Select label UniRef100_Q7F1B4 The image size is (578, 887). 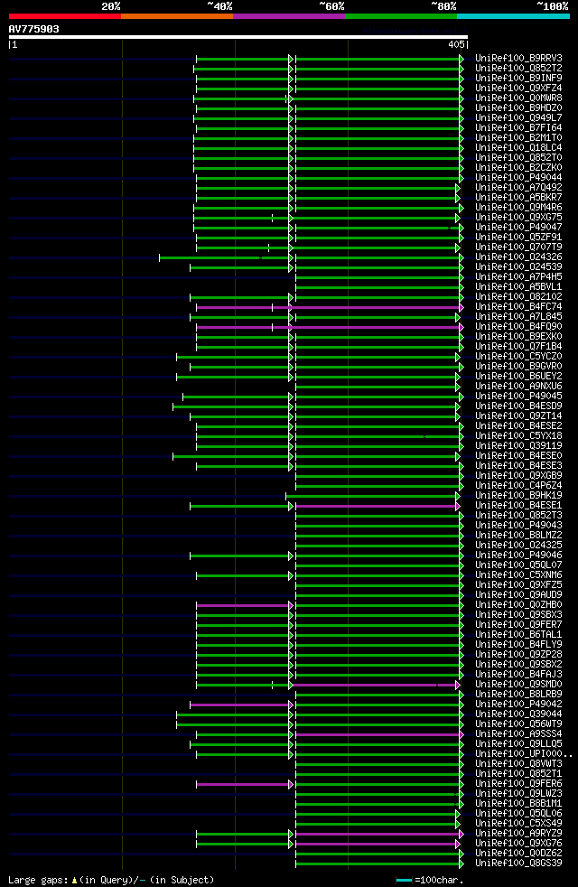coord(518,347)
